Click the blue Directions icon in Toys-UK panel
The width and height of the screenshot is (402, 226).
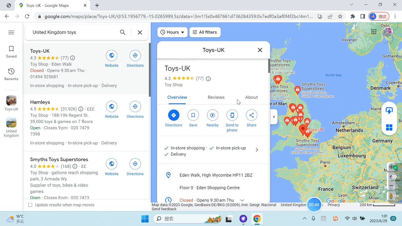[x=173, y=116]
